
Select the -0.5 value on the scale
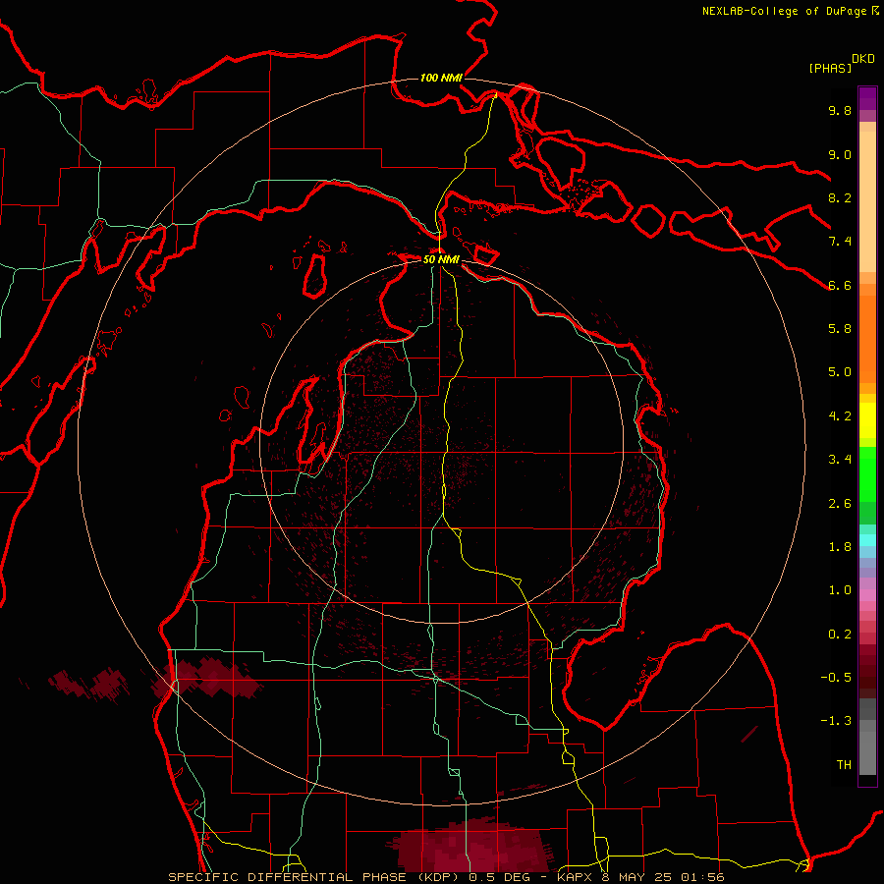click(x=836, y=678)
